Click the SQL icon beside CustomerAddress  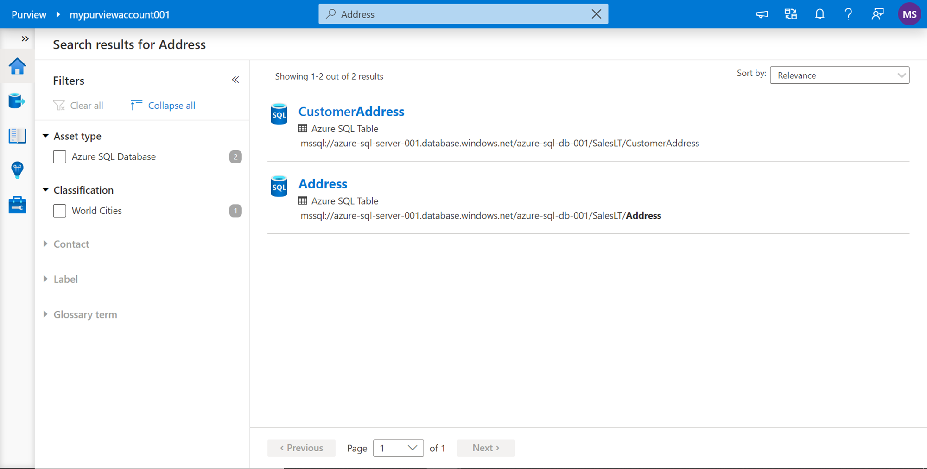[x=279, y=114]
